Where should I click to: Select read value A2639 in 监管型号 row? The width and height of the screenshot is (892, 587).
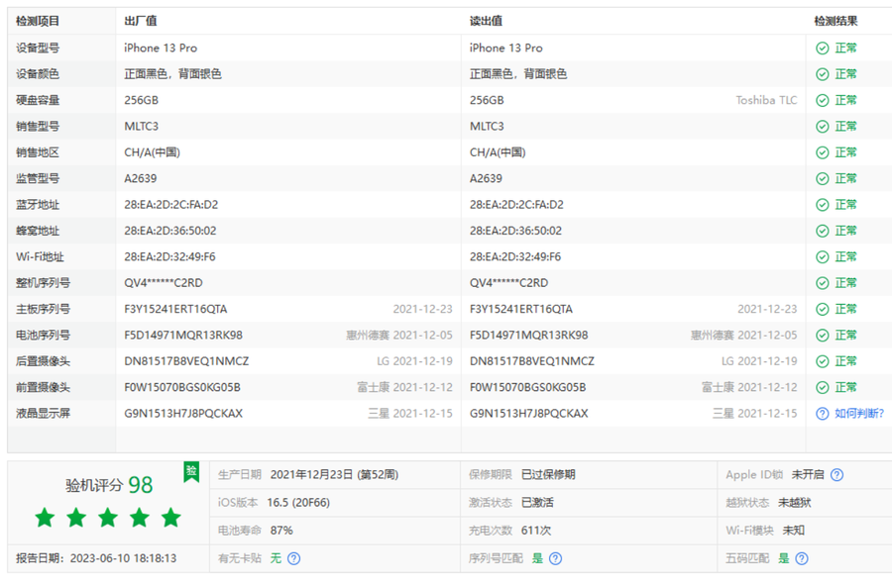486,179
